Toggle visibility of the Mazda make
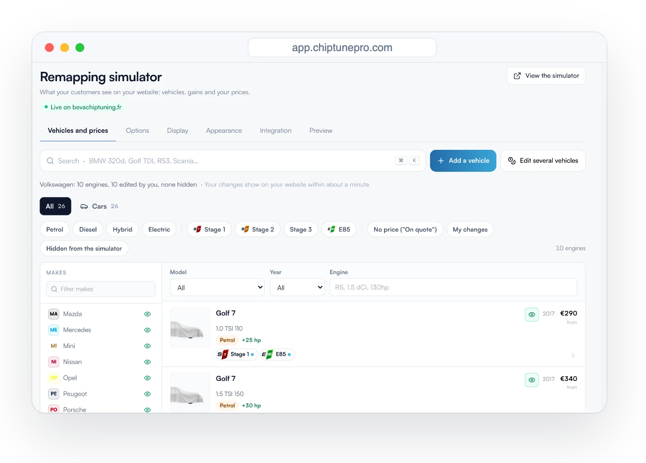 (148, 314)
